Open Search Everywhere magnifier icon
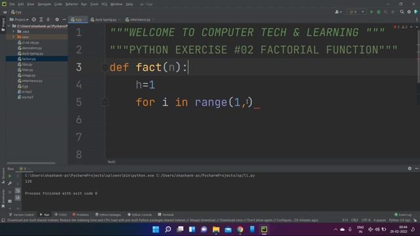 click(402, 12)
